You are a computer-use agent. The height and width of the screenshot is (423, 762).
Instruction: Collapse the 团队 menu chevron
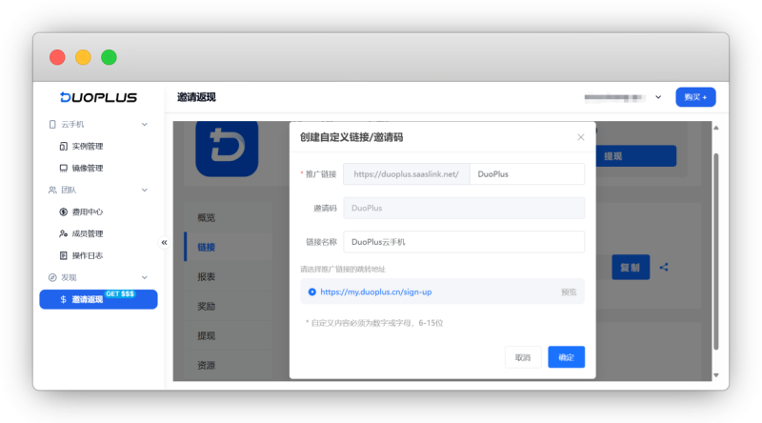[145, 191]
